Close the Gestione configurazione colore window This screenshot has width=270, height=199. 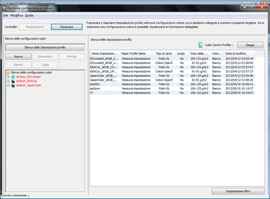(x=262, y=7)
